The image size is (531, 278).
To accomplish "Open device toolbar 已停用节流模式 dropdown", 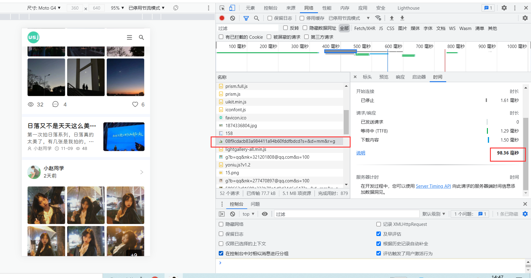I will 147,8.
